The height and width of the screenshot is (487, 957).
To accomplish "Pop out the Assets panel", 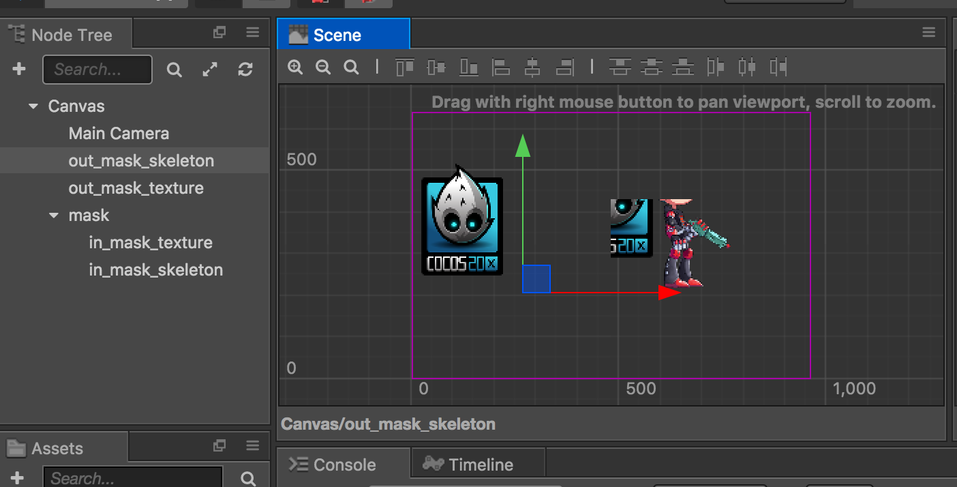I will click(219, 445).
